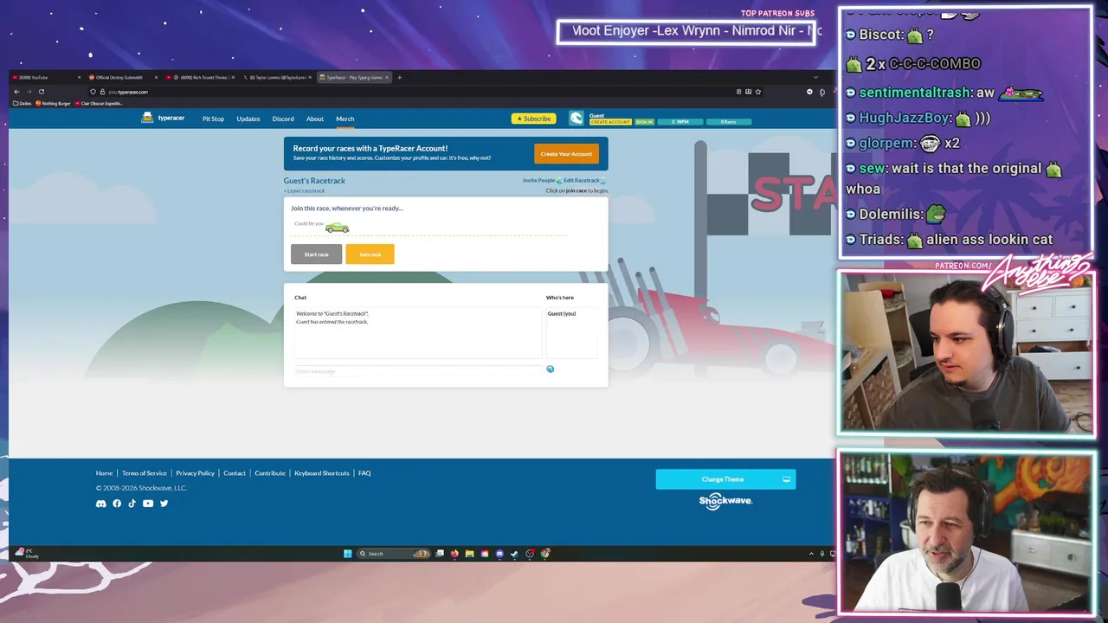Click the yellow Subscribe button
The height and width of the screenshot is (623, 1108).
pos(533,119)
